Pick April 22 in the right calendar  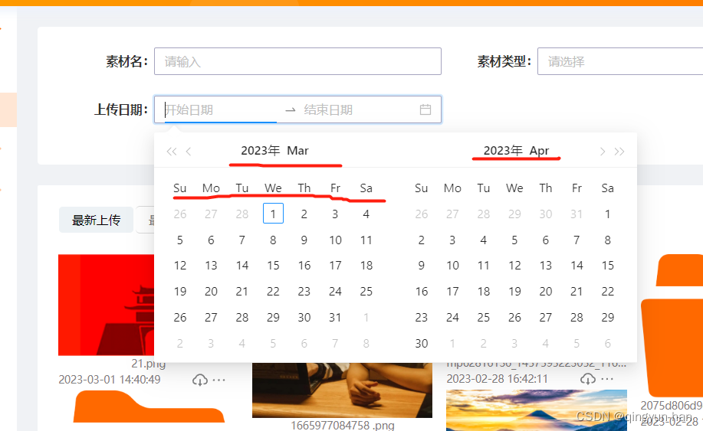point(607,292)
